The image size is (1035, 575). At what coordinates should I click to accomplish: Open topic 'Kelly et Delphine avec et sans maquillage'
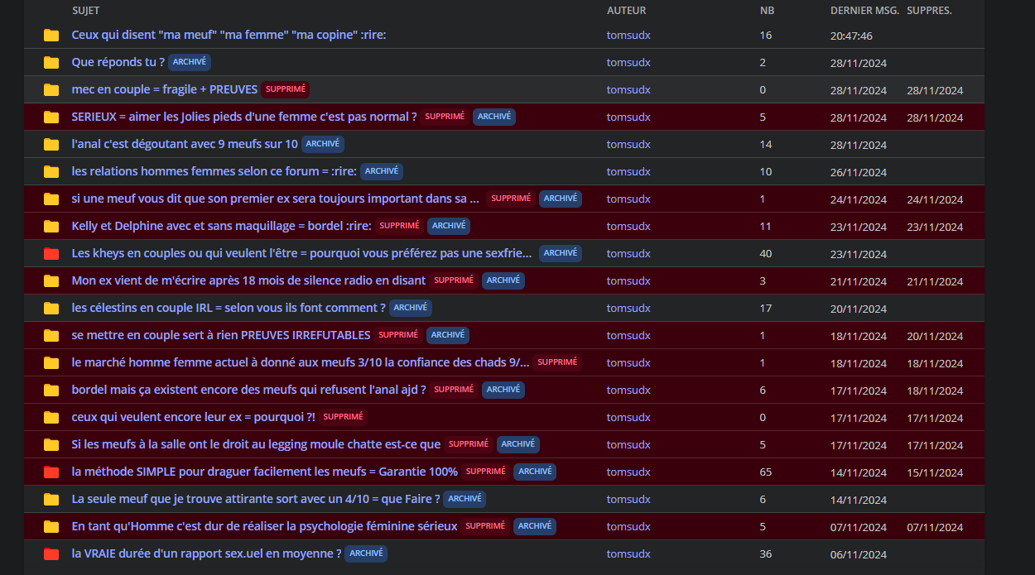[x=222, y=226]
